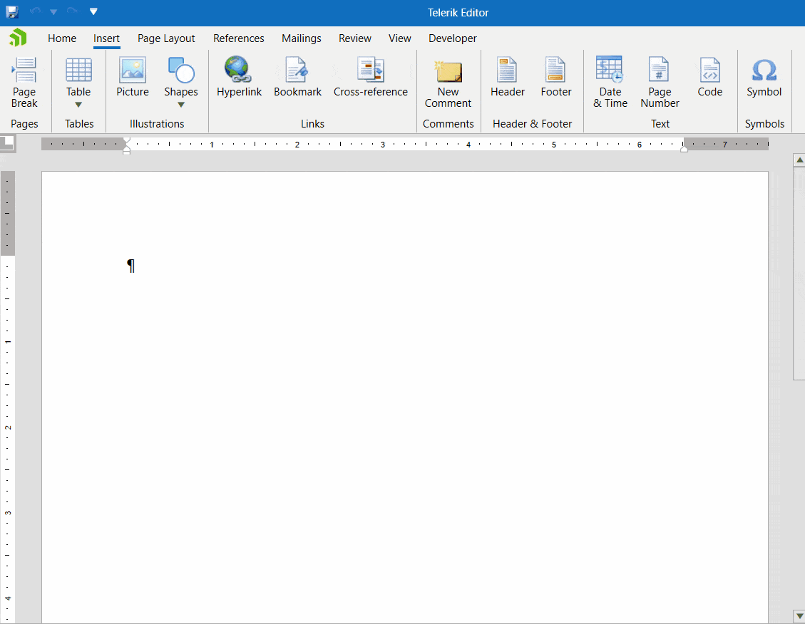Select the Developer tab
This screenshot has height=624, width=805.
point(452,38)
